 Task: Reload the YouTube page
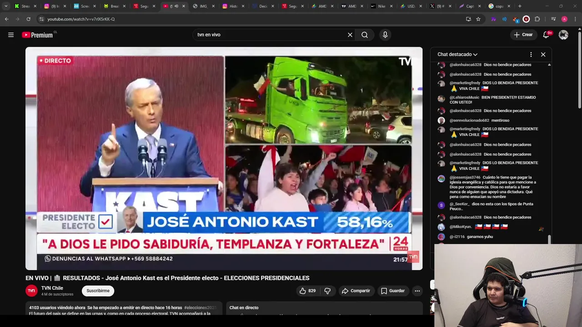[x=28, y=19]
